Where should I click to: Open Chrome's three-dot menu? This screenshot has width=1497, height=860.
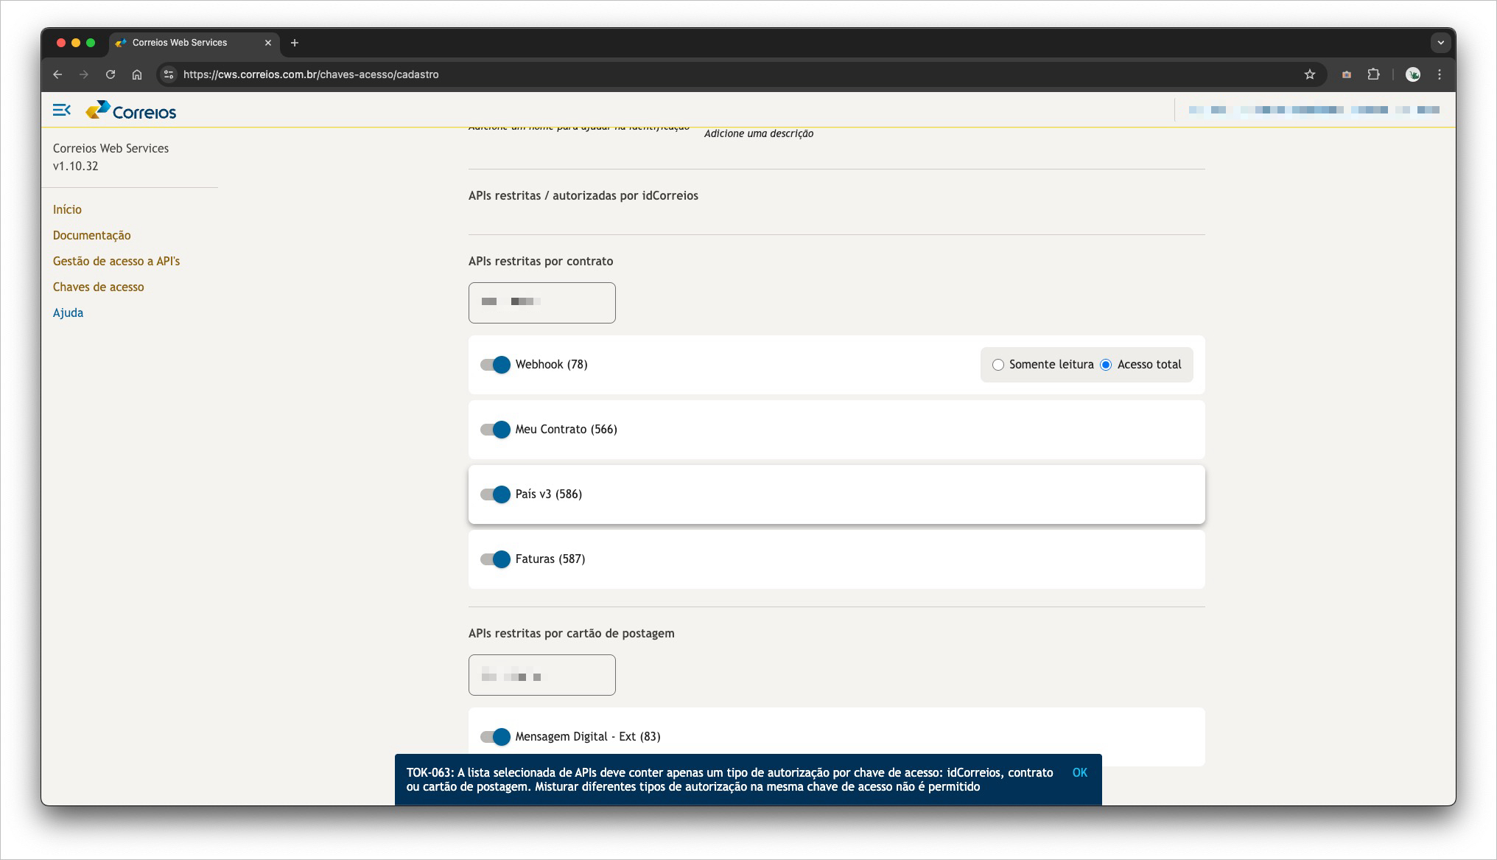[1439, 74]
